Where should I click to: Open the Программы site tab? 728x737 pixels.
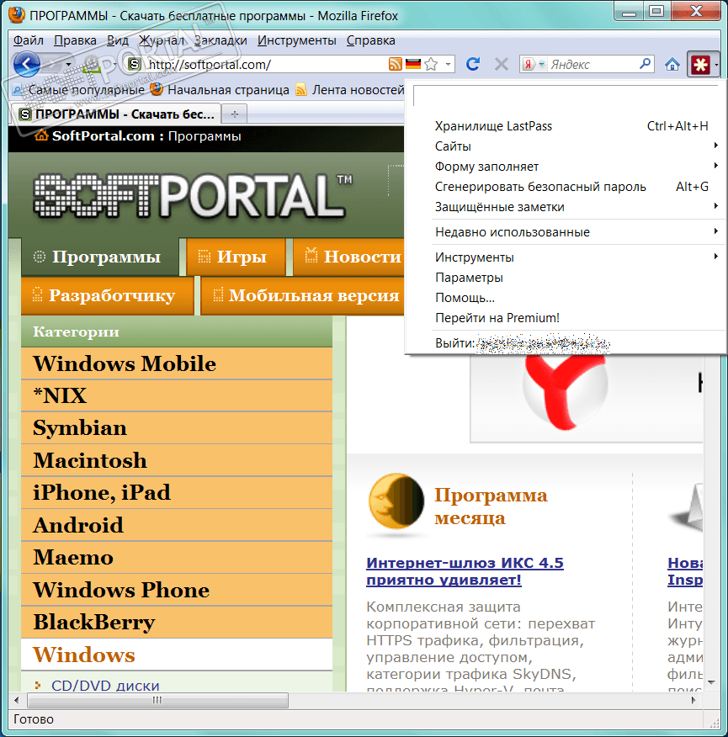click(x=99, y=257)
